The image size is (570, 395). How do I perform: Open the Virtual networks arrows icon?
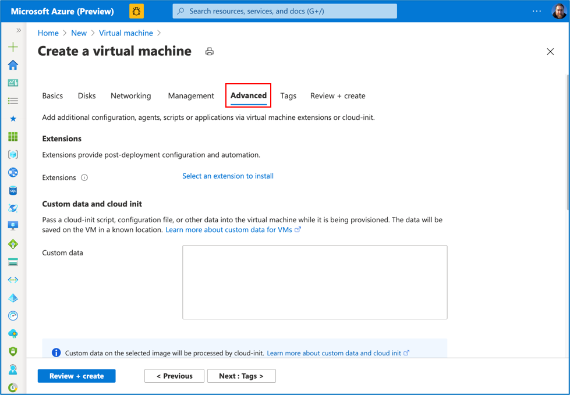click(13, 280)
